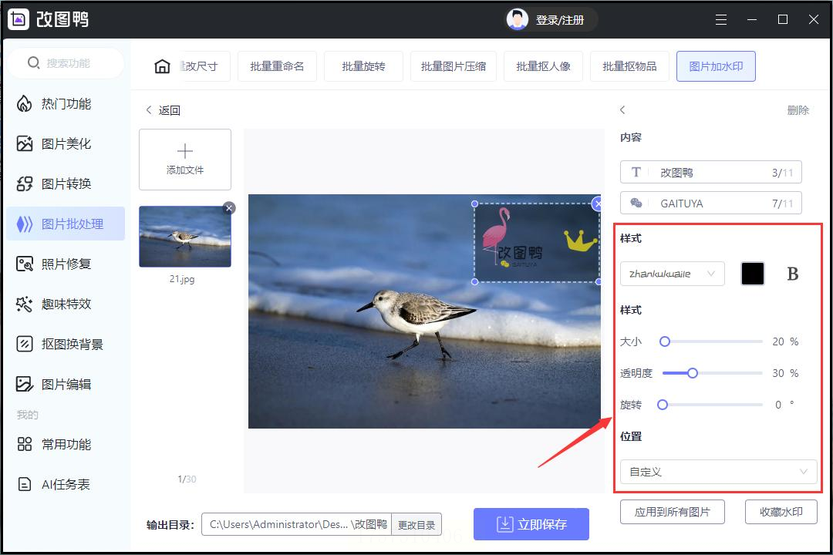Switch to 批量图片压缩 tab
833x555 pixels.
(x=454, y=66)
